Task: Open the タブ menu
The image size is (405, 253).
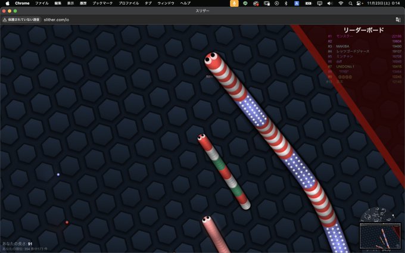Action: point(148,4)
